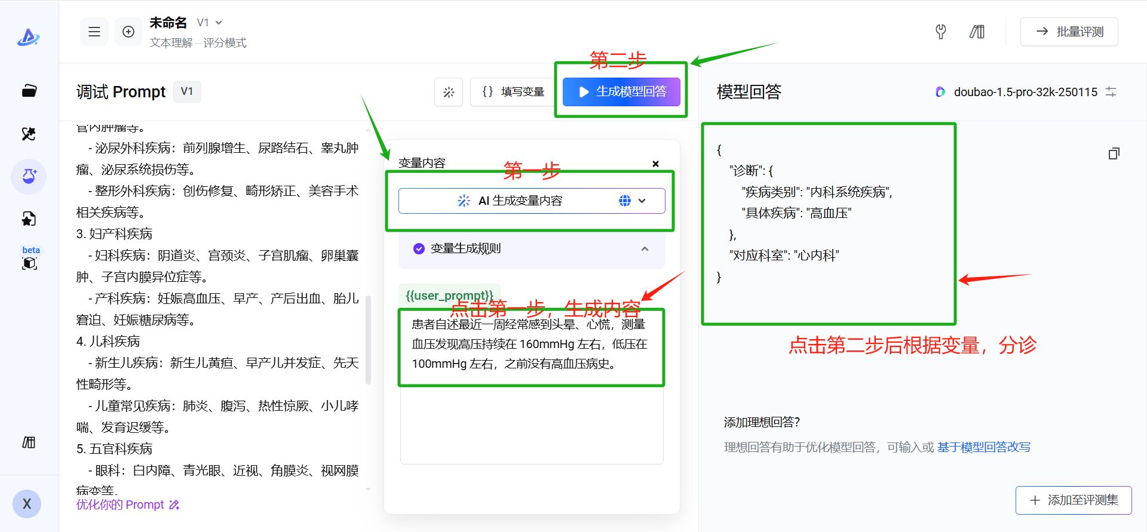Open the doubao-1.5-pro-32k-250115 model selector
The width and height of the screenshot is (1147, 532).
pyautogui.click(x=1016, y=92)
